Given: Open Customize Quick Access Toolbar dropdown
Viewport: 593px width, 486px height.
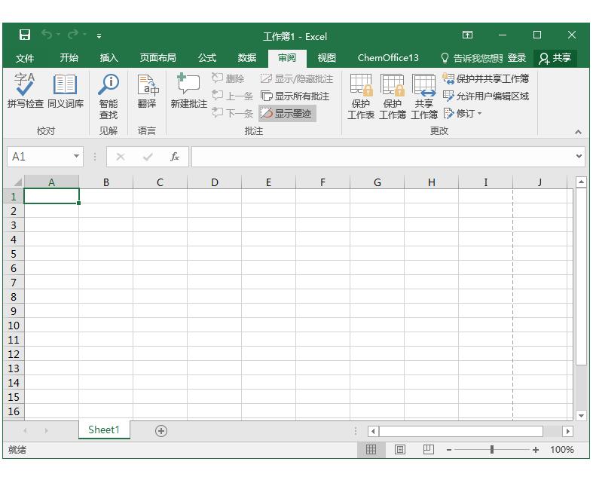Looking at the screenshot, I should pyautogui.click(x=99, y=36).
